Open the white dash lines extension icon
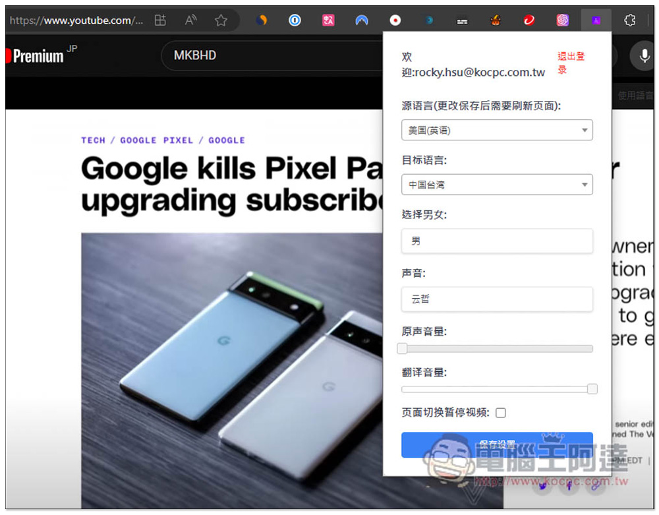This screenshot has width=659, height=515. coord(462,20)
